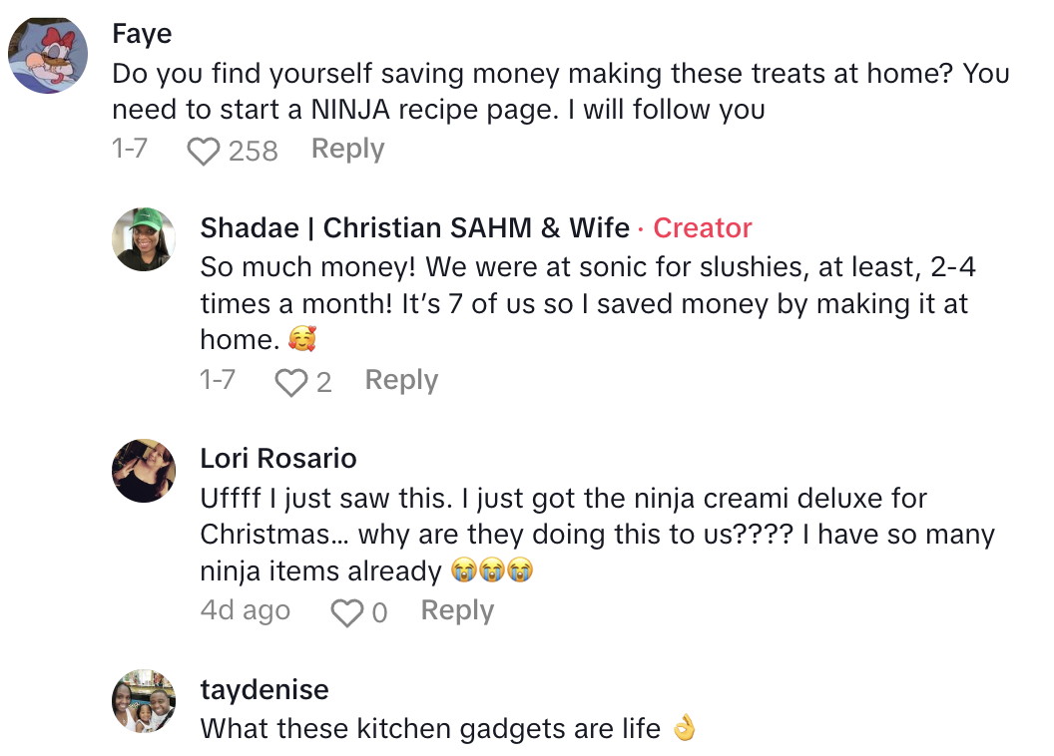This screenshot has width=1054, height=756.
Task: Unlike Shadae's reply by tapping its heart
Action: point(290,379)
